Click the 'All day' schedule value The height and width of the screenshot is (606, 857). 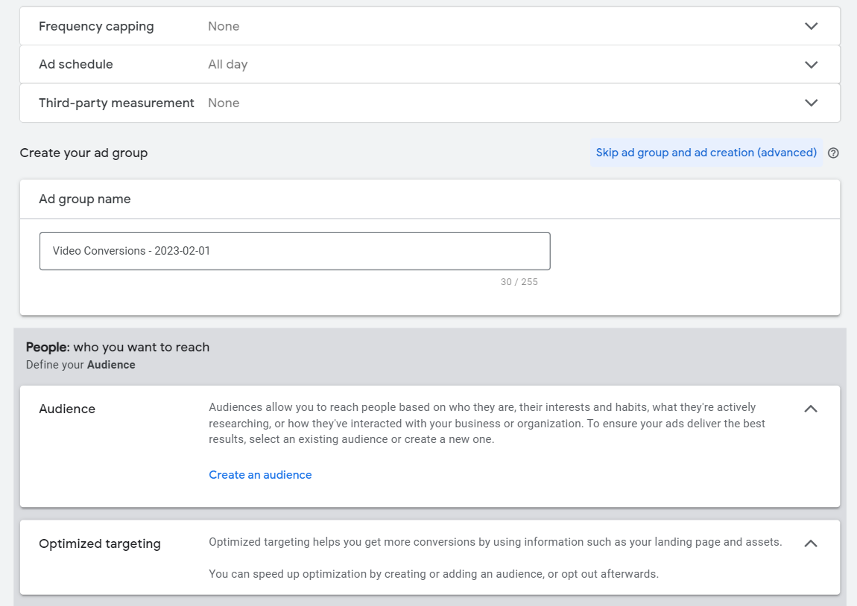[x=228, y=65]
